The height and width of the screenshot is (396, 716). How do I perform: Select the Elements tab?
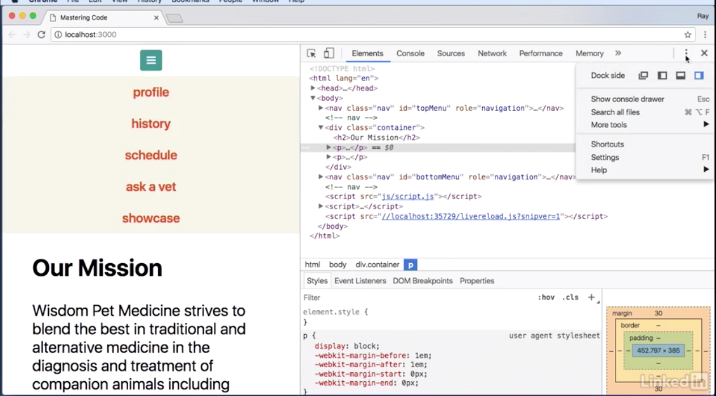368,53
